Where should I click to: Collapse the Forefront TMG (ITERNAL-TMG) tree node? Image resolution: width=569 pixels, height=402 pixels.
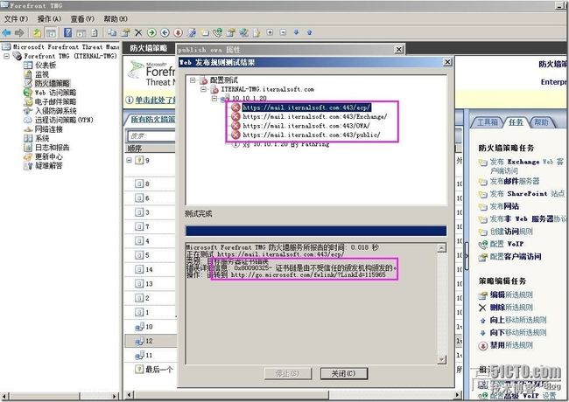tap(6, 56)
